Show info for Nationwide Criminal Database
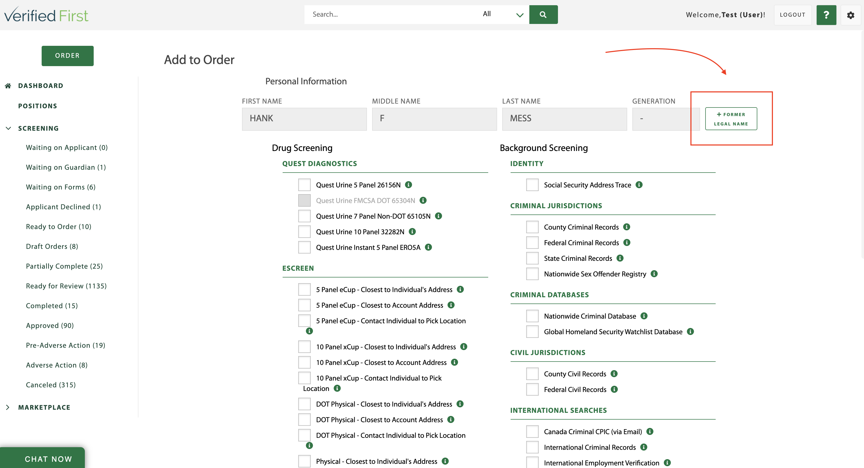The width and height of the screenshot is (864, 468). pos(644,316)
